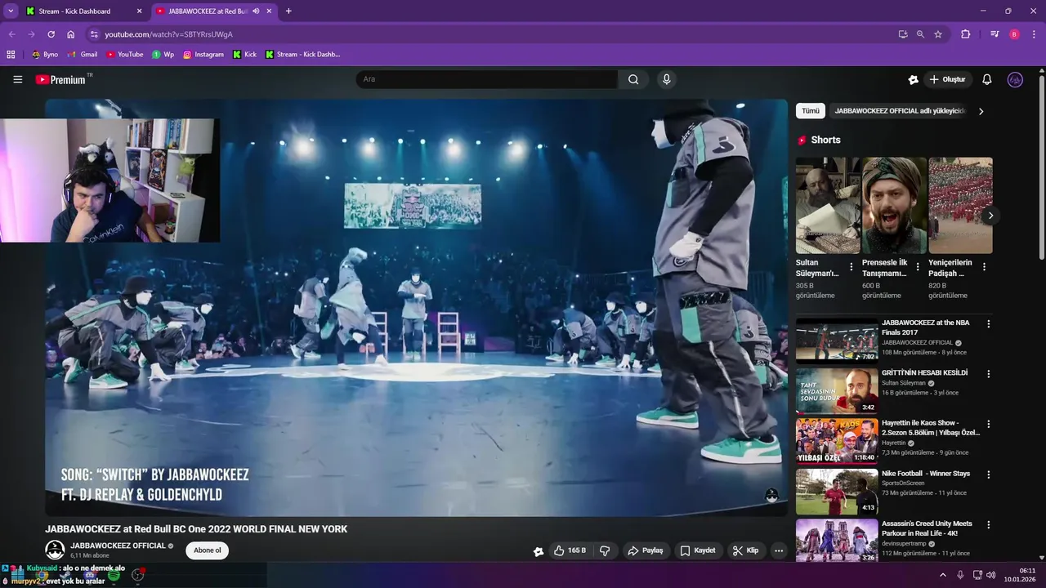Save the video with Kaydet
The image size is (1046, 588).
coord(698,550)
